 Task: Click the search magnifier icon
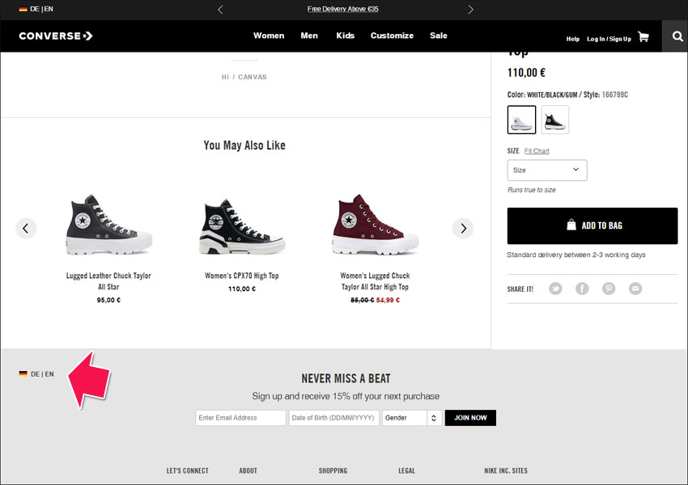click(x=677, y=36)
